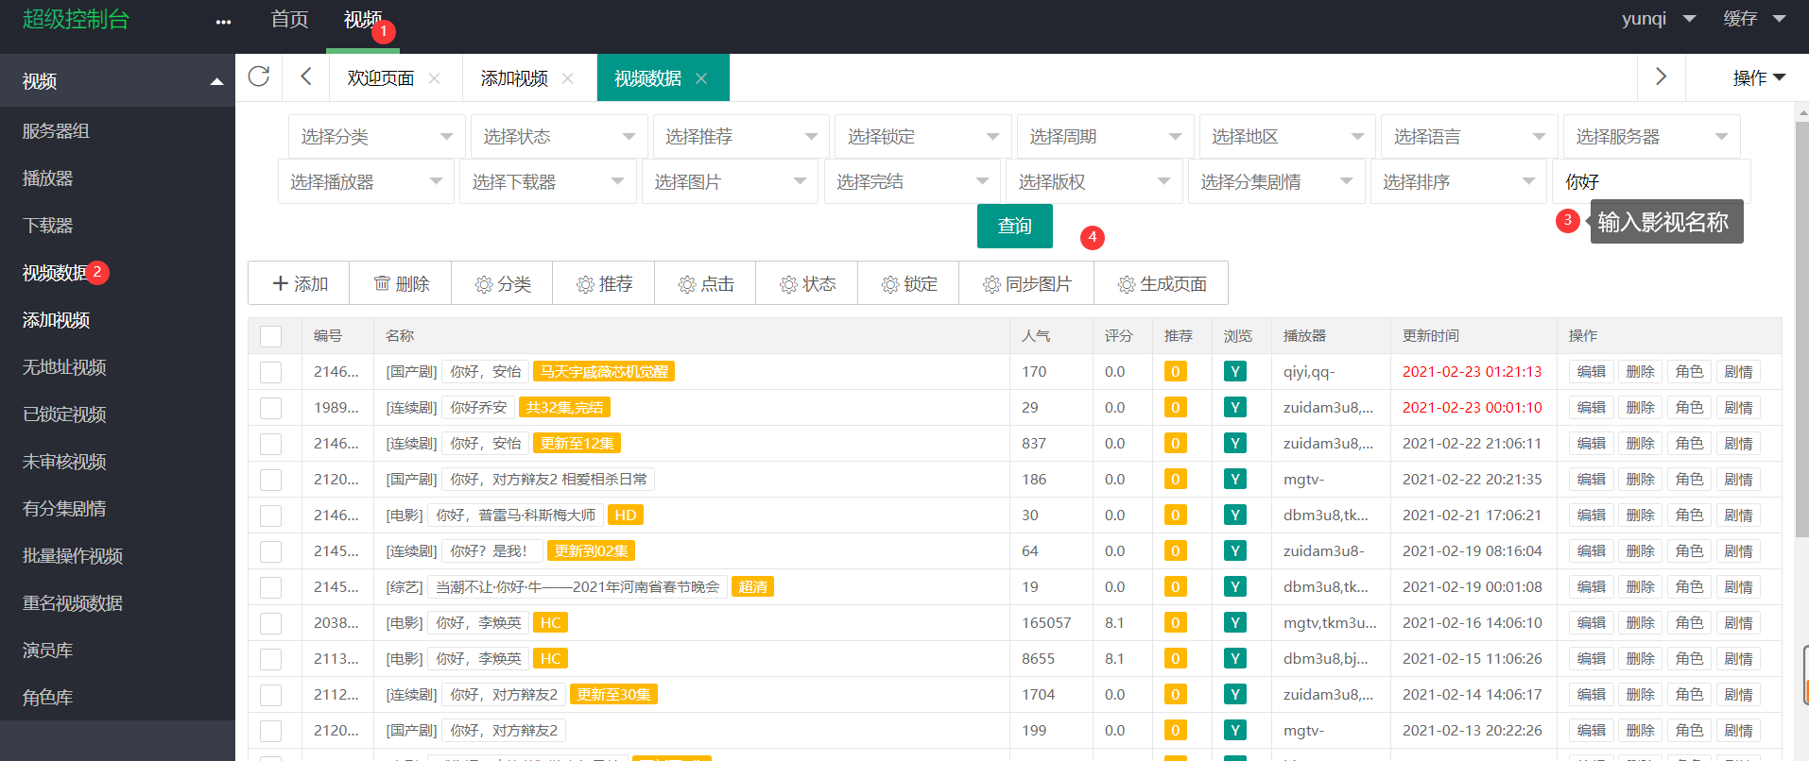Click the 生成页面 gear toolbar button
1809x761 pixels.
point(1162,283)
